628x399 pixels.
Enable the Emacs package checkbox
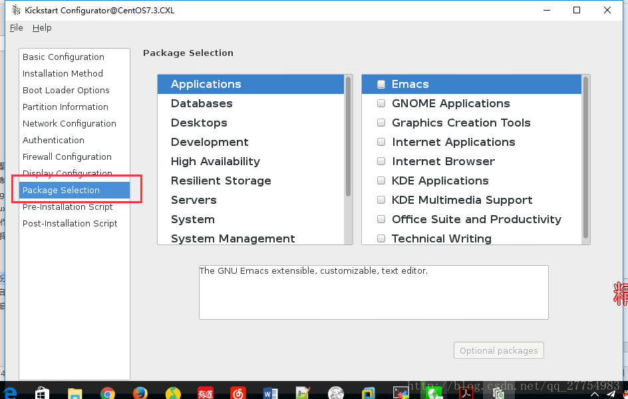(381, 85)
